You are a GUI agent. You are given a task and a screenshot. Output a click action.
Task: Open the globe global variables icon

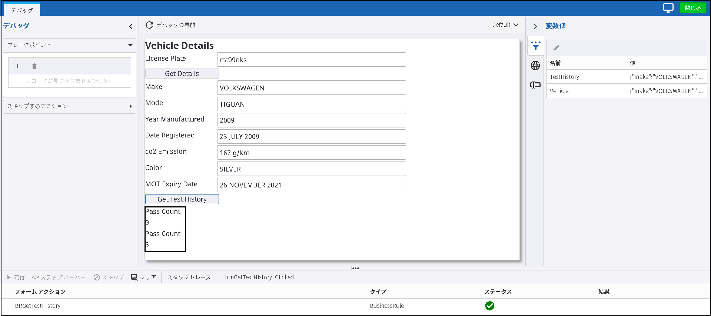point(535,66)
